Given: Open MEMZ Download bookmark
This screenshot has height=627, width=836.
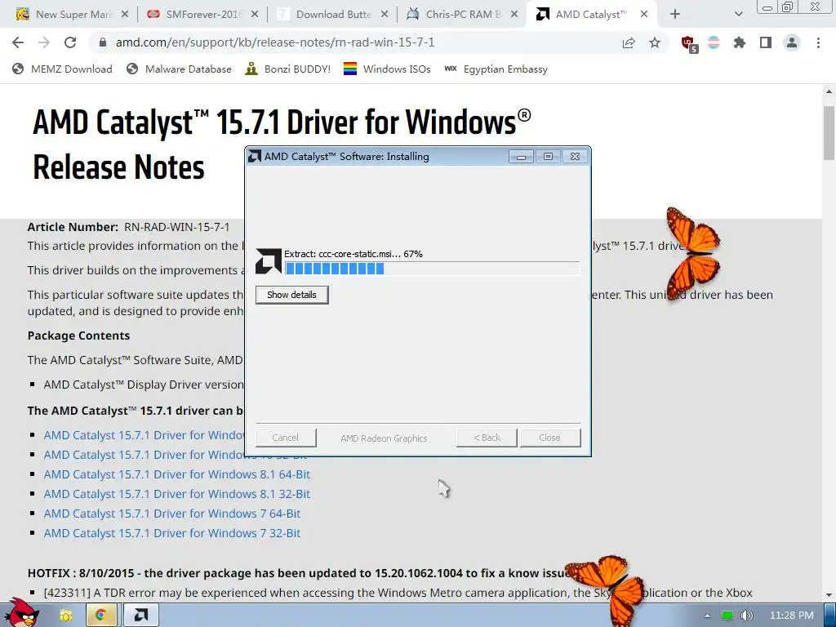Looking at the screenshot, I should [x=62, y=69].
